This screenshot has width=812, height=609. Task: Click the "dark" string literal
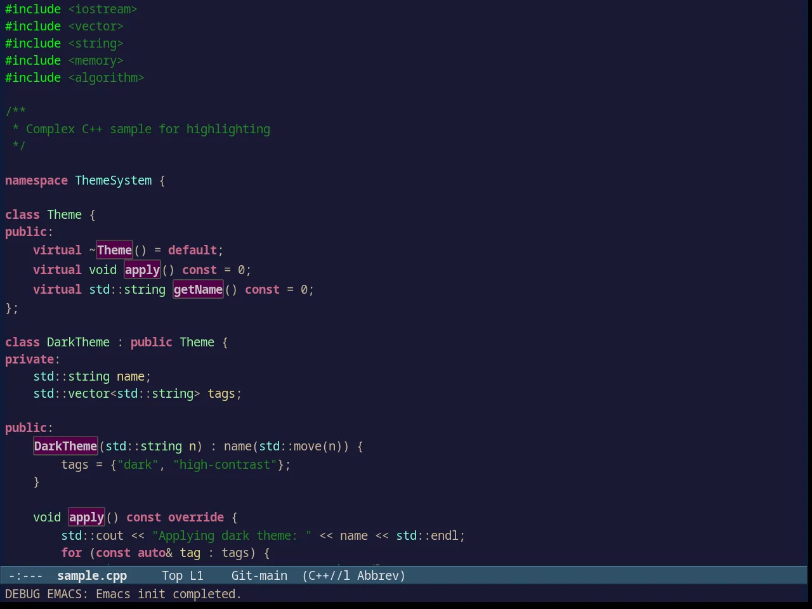(138, 465)
